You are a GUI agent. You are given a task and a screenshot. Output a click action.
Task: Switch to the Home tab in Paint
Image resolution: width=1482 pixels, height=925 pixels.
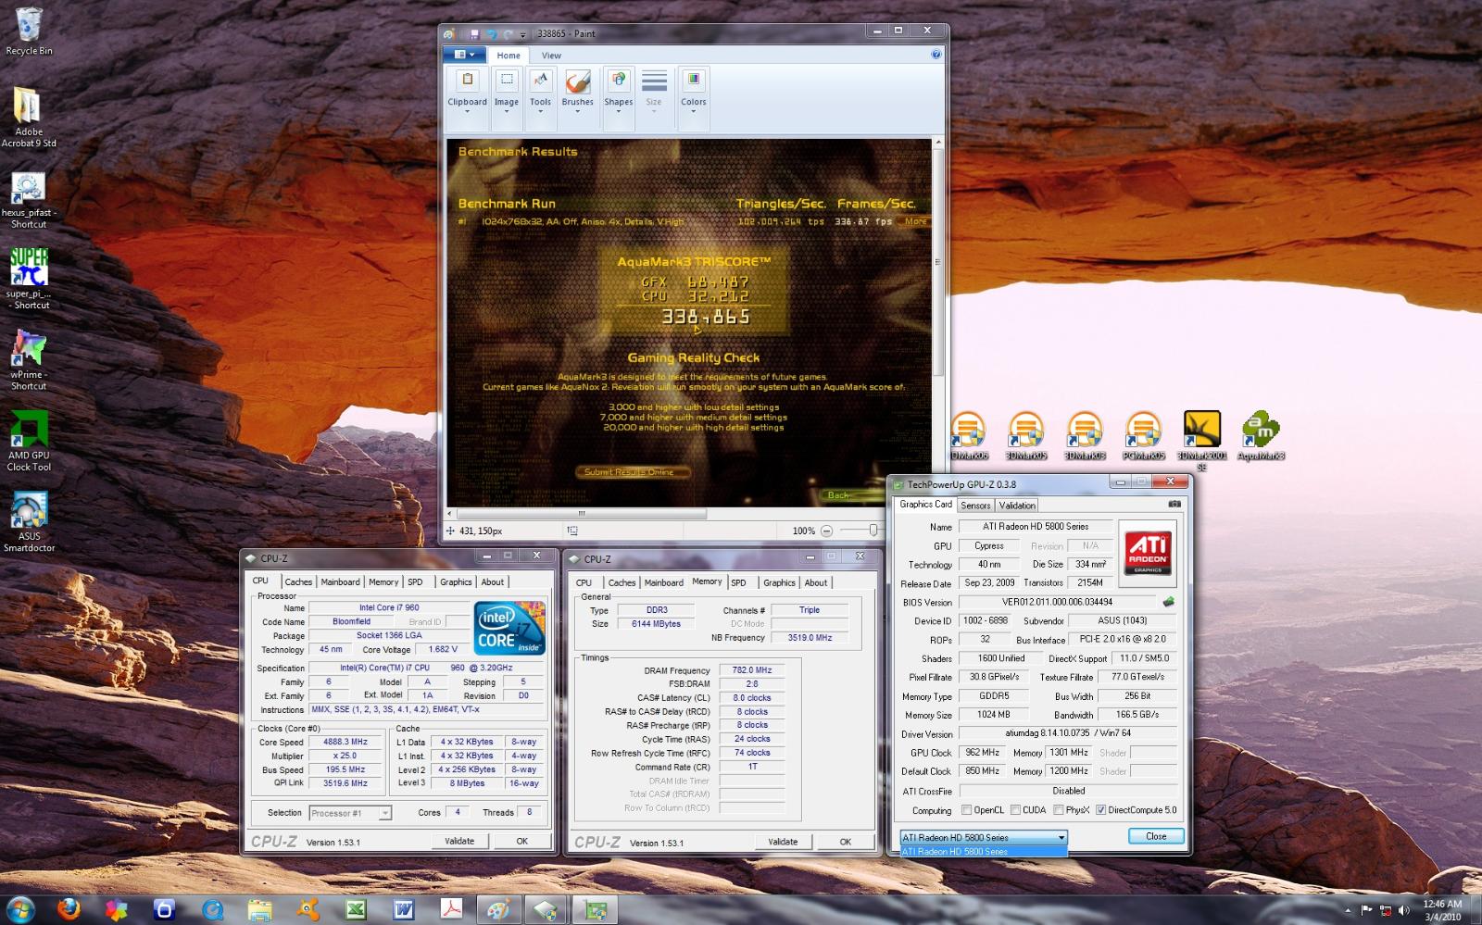click(x=509, y=56)
